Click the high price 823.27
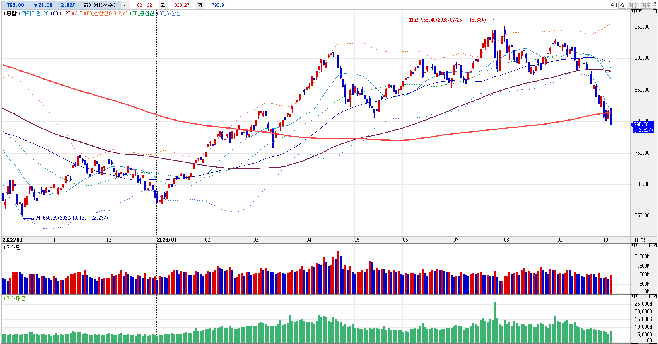The image size is (658, 344). (x=182, y=5)
